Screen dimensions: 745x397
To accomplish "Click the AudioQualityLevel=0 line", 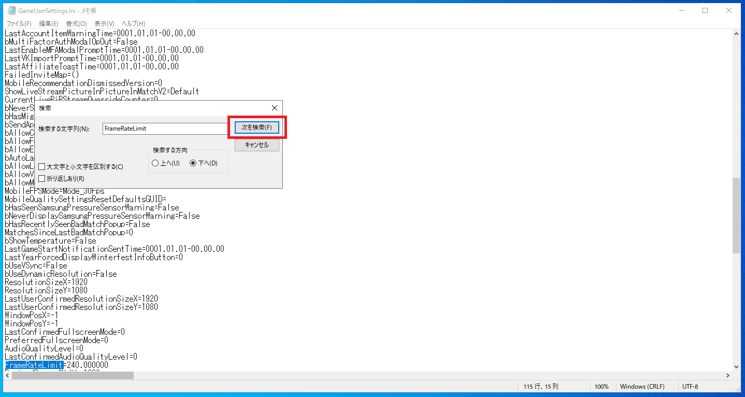I will pos(44,348).
